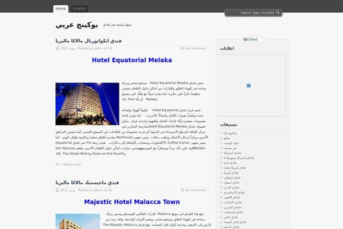Open category فنادق أستراليا ونيوزيلاندا

click(x=238, y=158)
